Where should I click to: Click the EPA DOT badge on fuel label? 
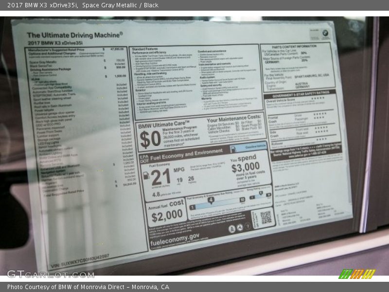[x=144, y=159]
